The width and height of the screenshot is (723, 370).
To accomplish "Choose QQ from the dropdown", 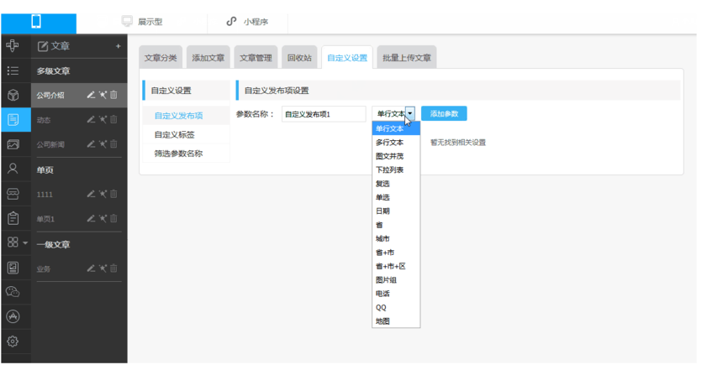I will coord(396,307).
